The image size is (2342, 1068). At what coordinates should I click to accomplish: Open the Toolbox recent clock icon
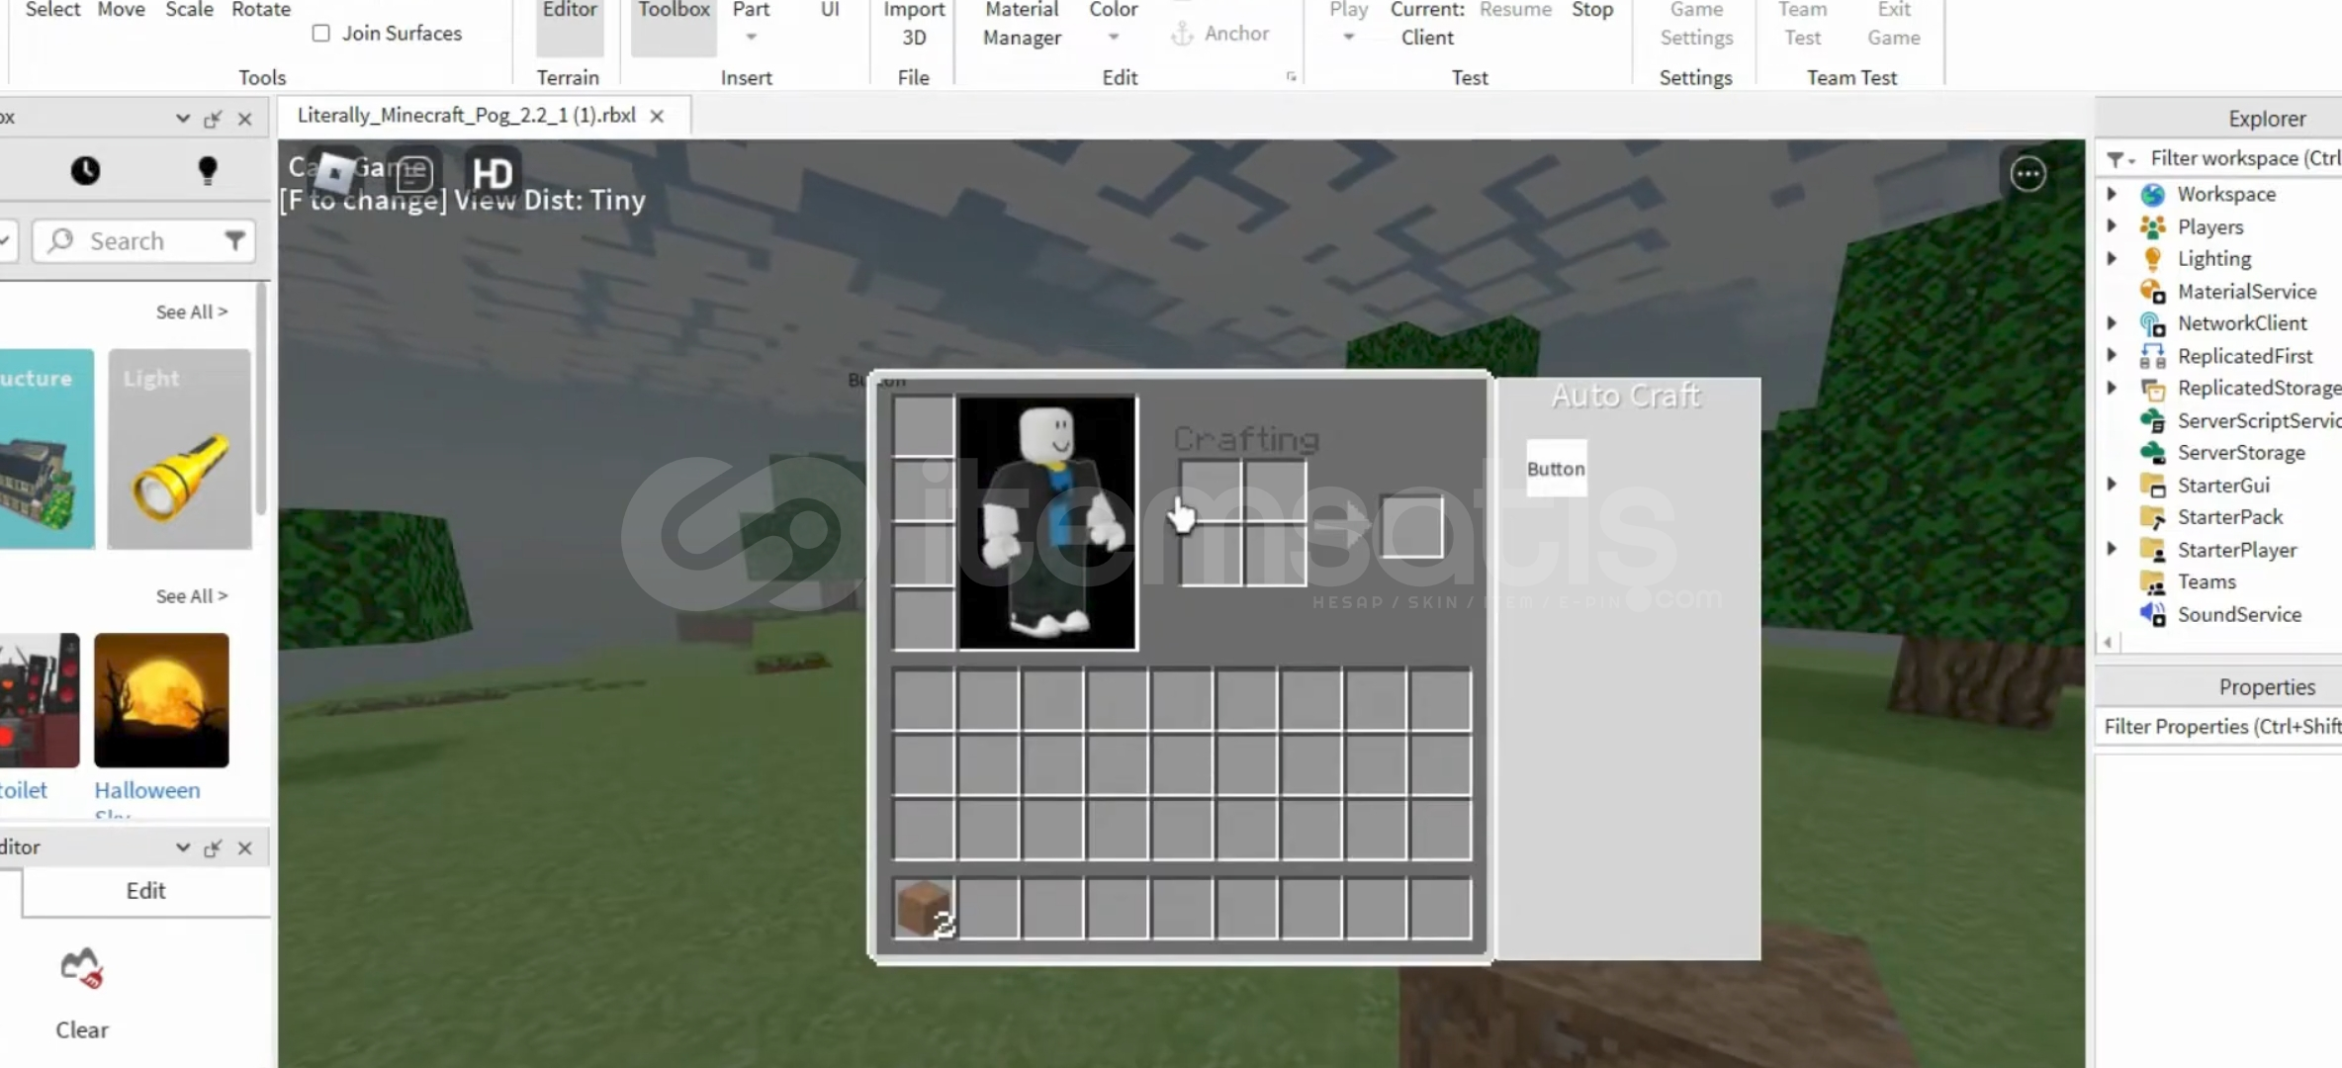click(x=85, y=171)
